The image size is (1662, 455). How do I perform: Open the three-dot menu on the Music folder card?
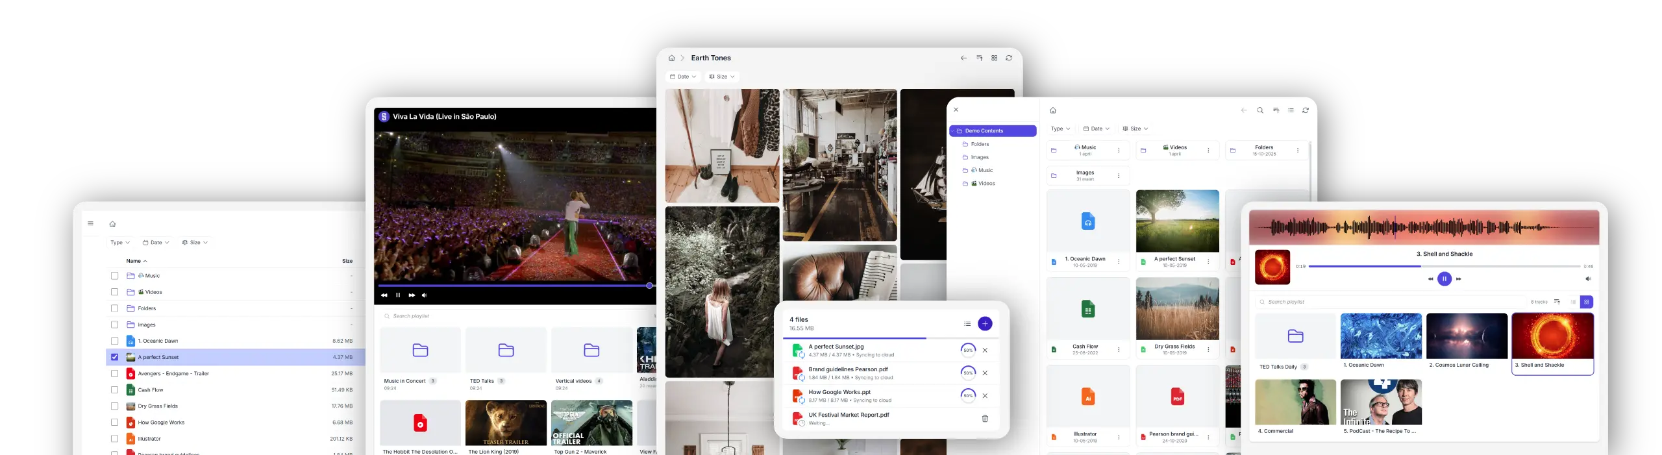pyautogui.click(x=1119, y=150)
